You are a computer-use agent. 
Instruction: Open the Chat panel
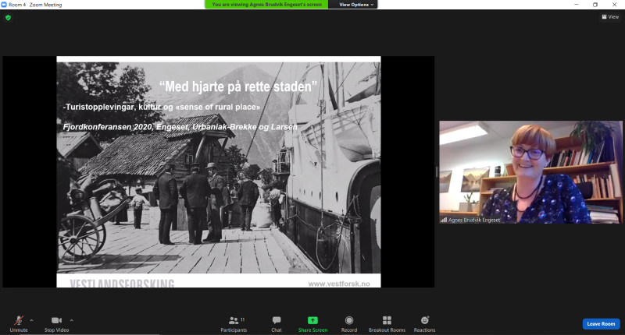(277, 323)
